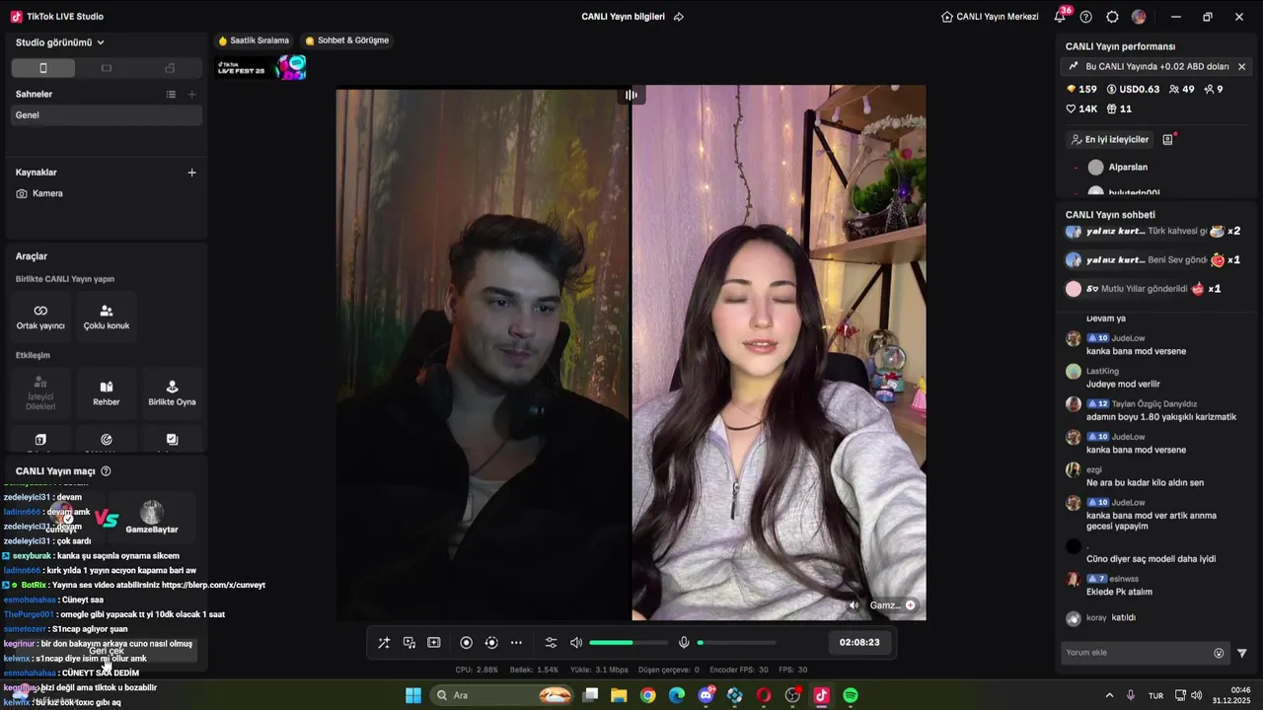The image size is (1263, 710).
Task: Start recording with the record icon
Action: pos(467,643)
